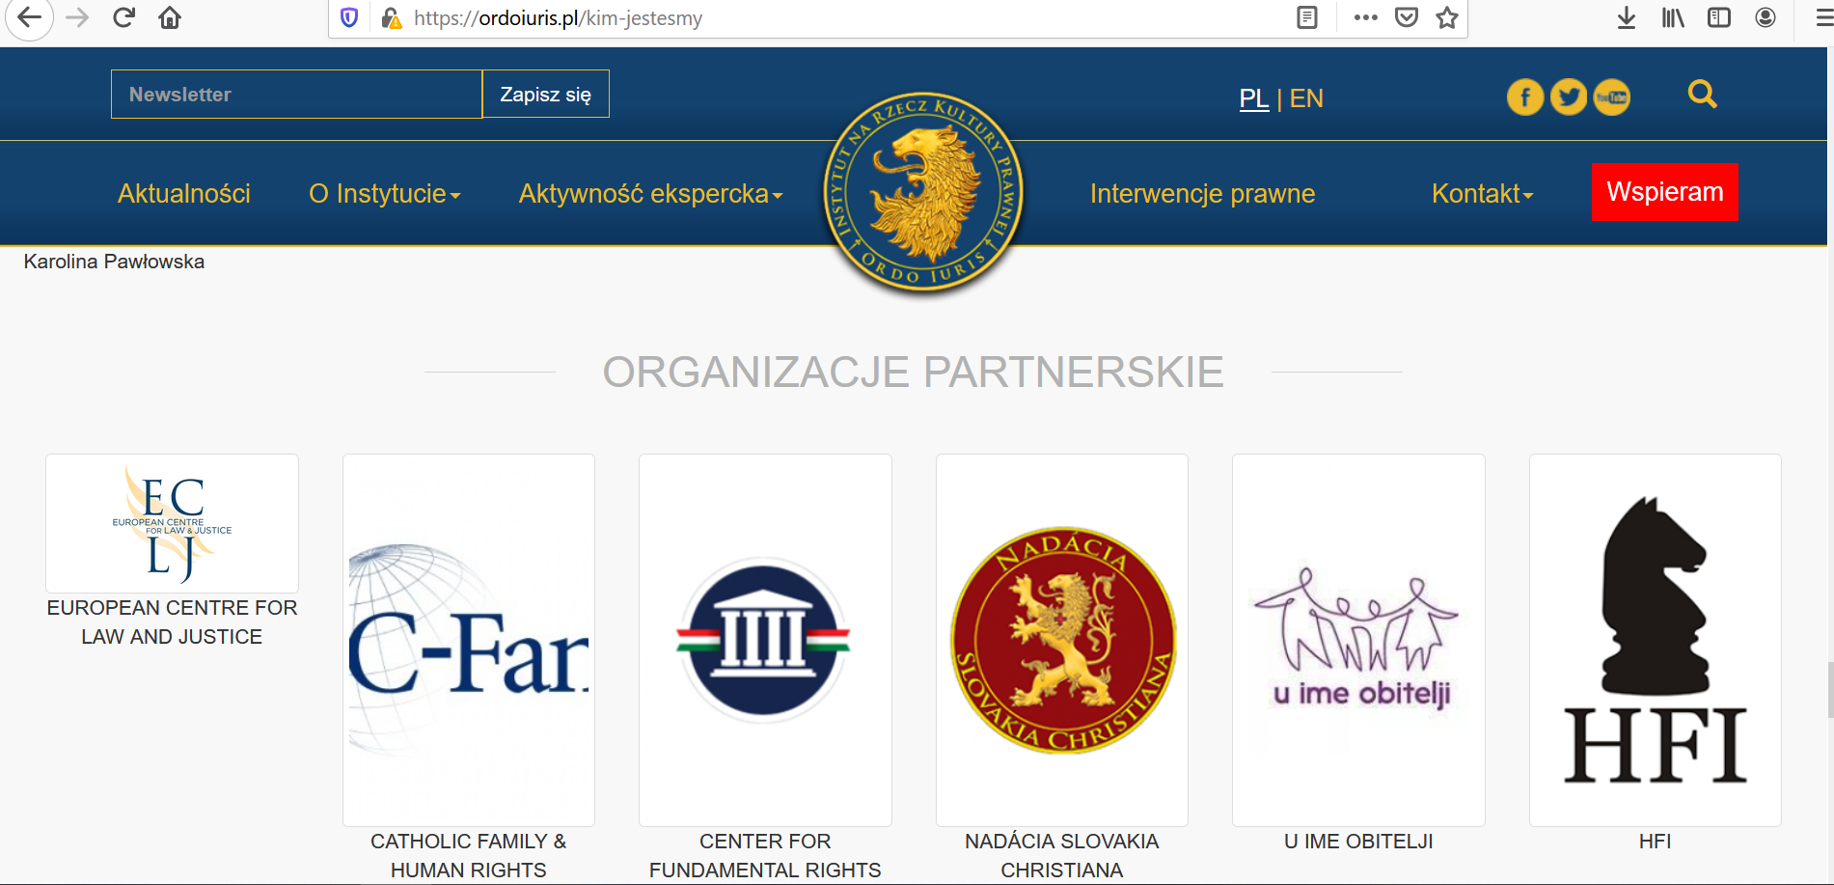
Task: Expand the O Instytucie dropdown
Action: point(385,194)
